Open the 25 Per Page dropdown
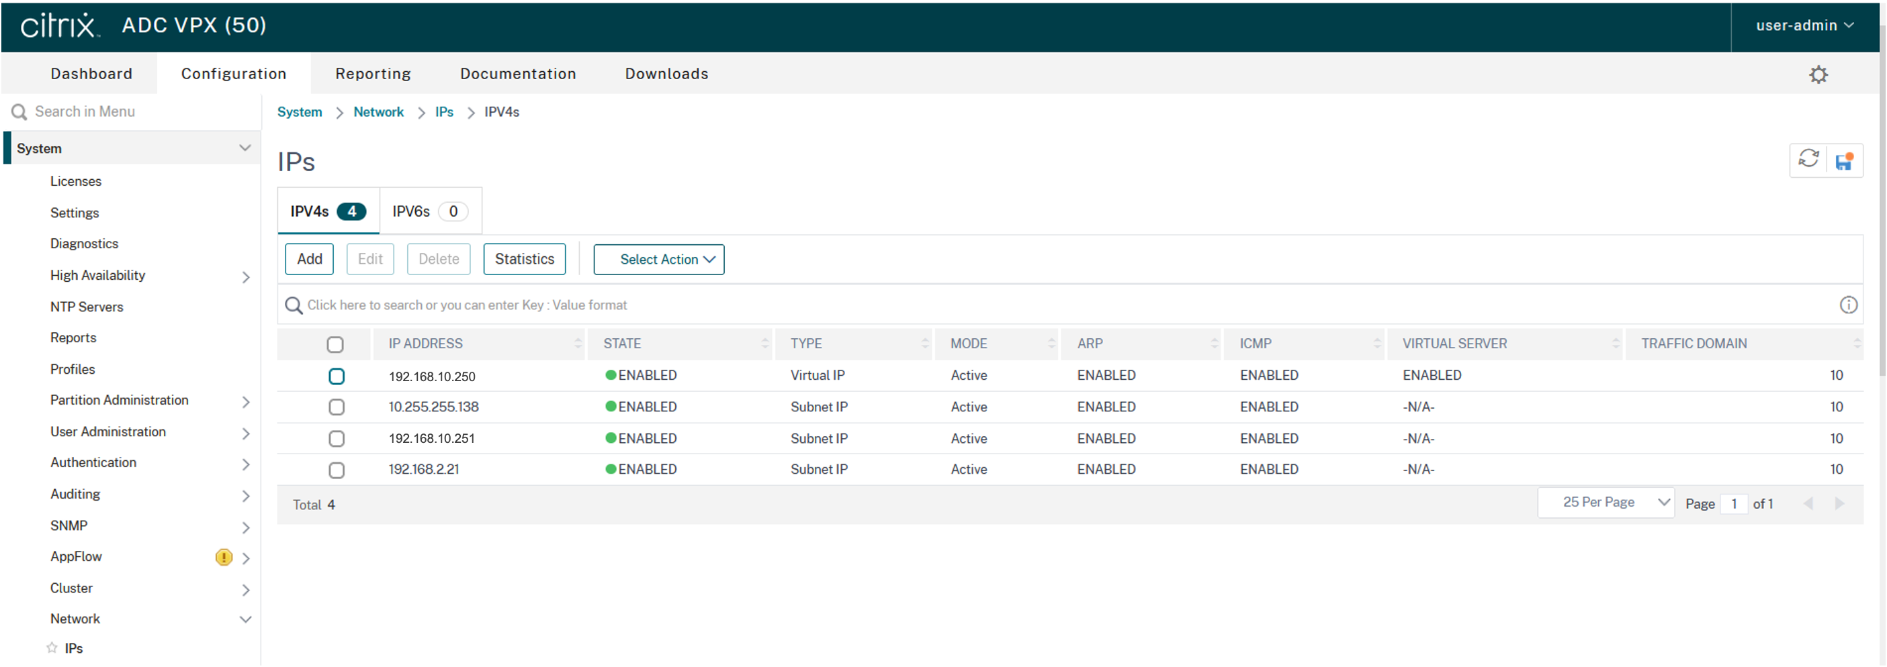Screen dimensions: 1887x667 pos(1606,503)
